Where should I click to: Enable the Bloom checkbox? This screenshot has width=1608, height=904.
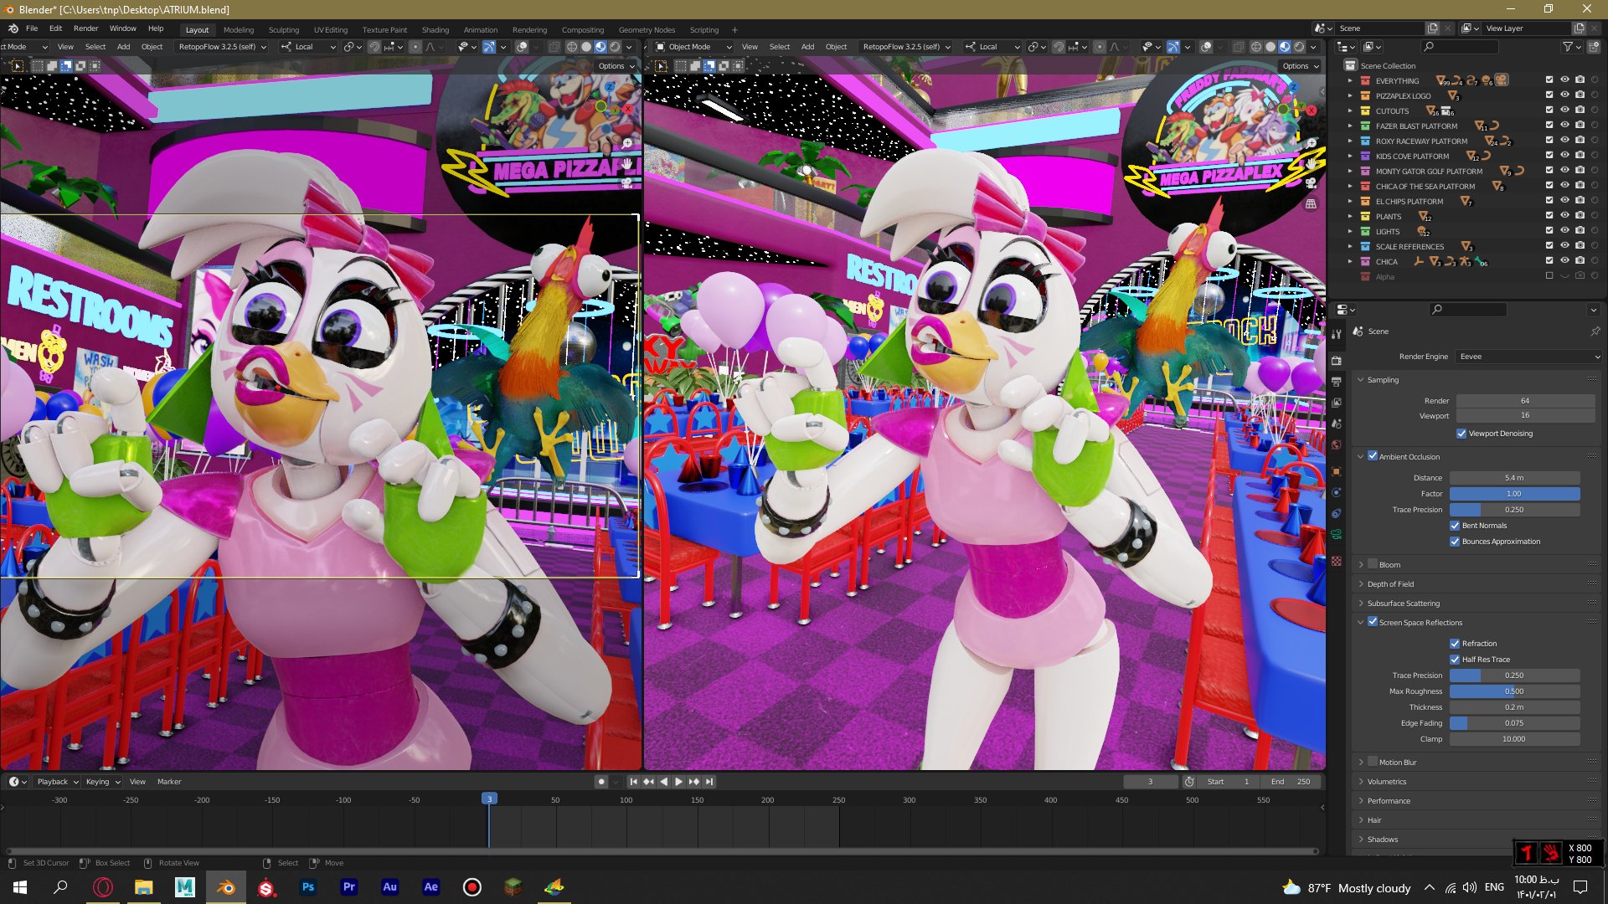pos(1373,564)
